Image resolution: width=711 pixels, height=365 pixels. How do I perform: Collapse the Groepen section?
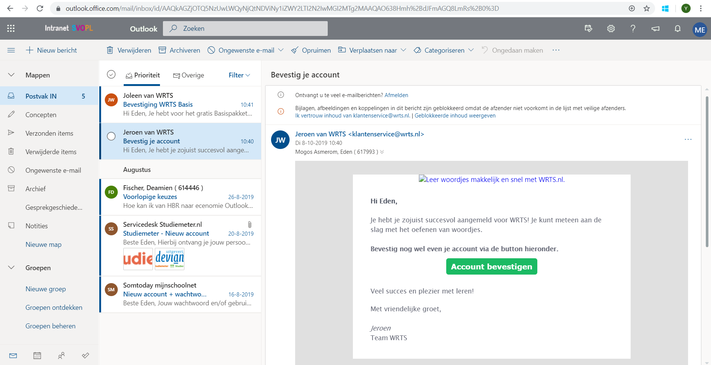point(11,268)
